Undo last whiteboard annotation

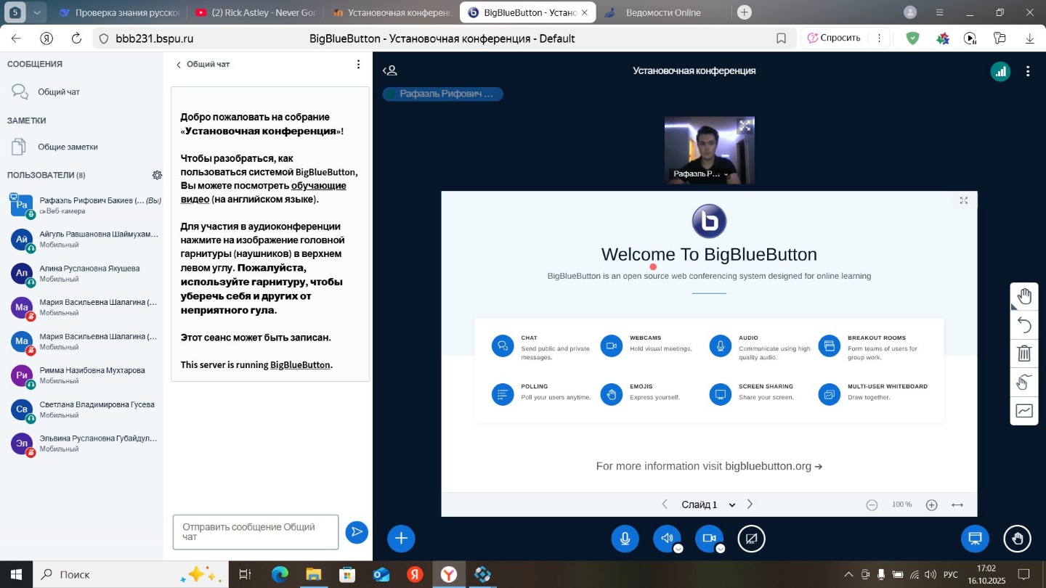click(1024, 324)
